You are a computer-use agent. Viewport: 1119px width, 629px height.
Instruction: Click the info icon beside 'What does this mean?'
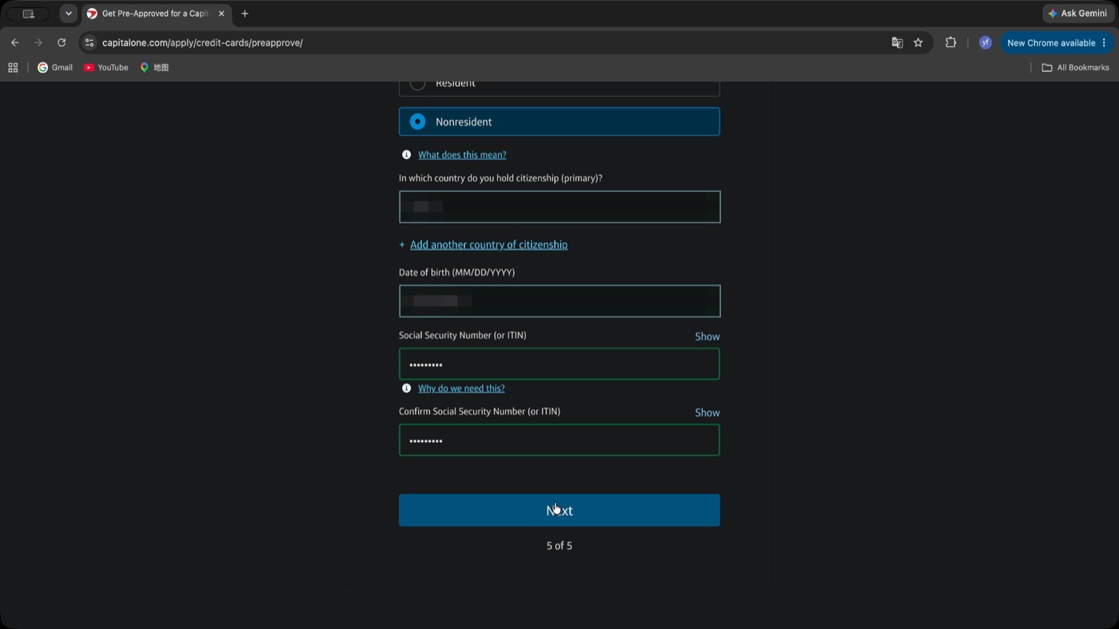(406, 154)
